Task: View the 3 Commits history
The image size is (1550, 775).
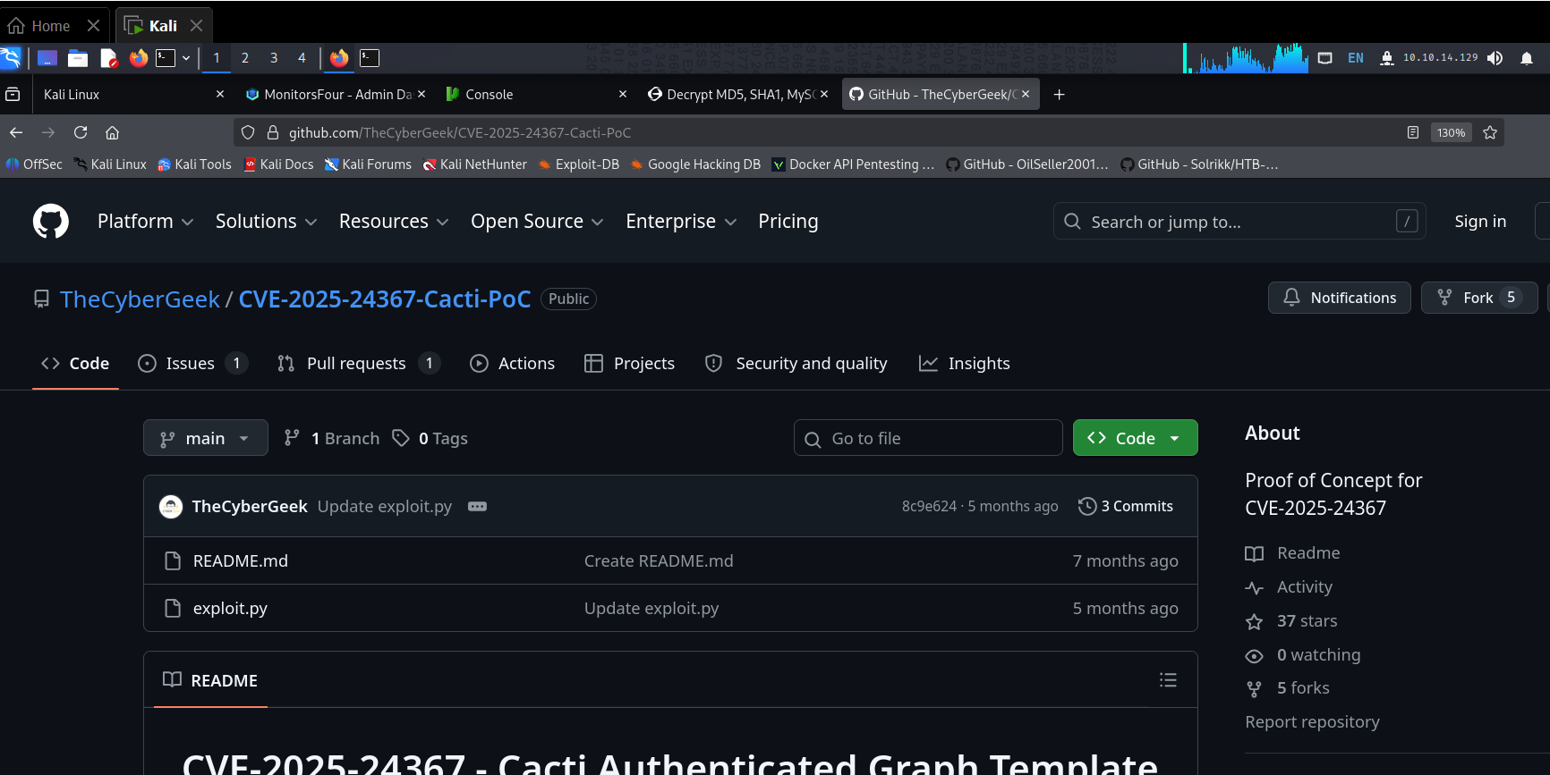Action: pyautogui.click(x=1126, y=507)
